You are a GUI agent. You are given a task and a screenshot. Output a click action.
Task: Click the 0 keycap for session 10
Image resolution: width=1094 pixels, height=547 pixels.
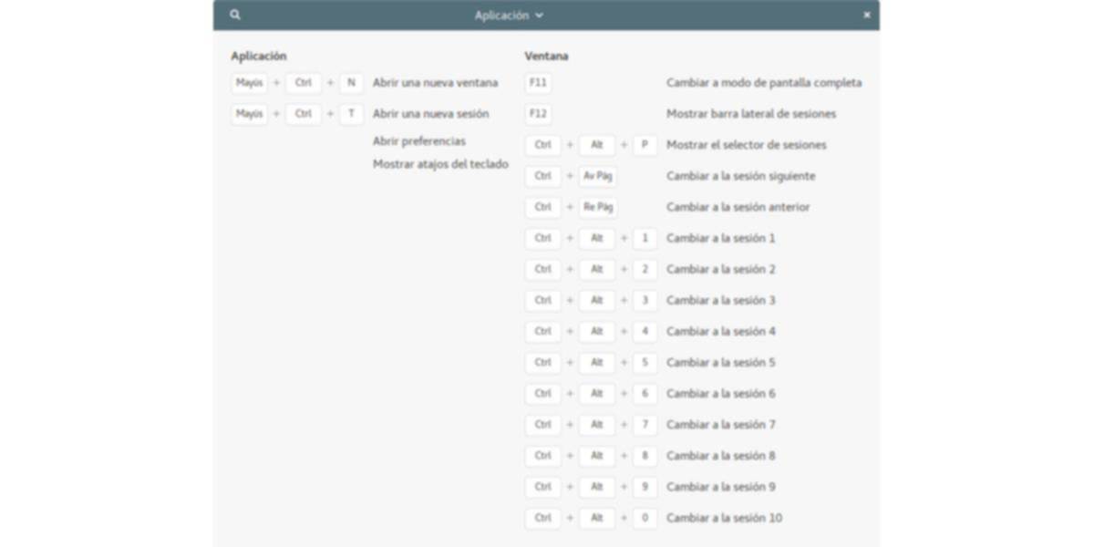coord(645,518)
